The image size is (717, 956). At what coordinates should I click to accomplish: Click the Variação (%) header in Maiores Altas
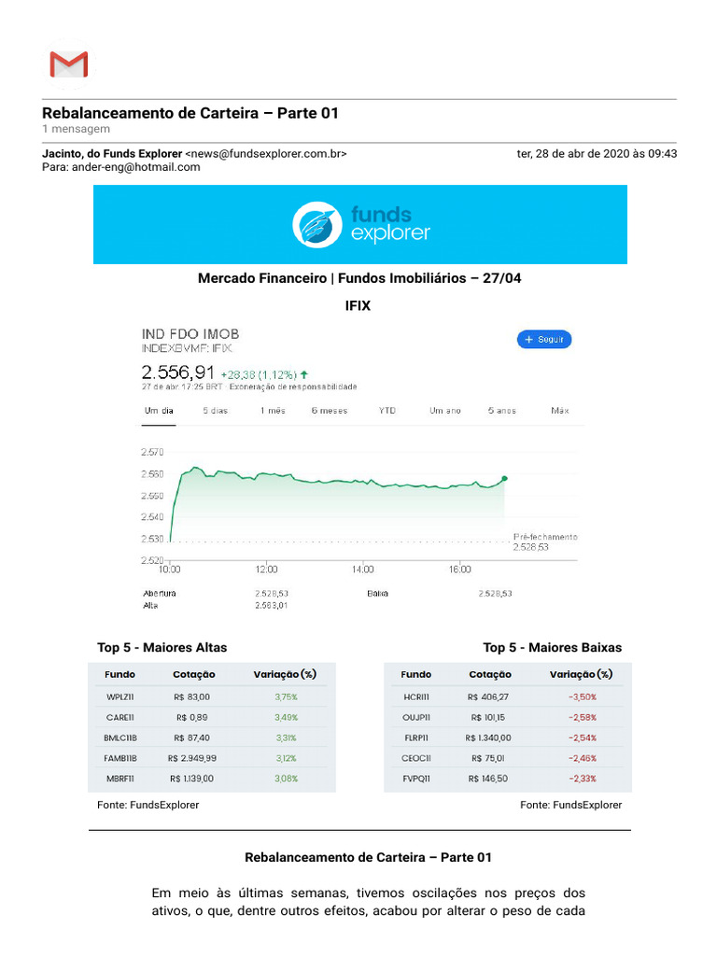coord(285,674)
